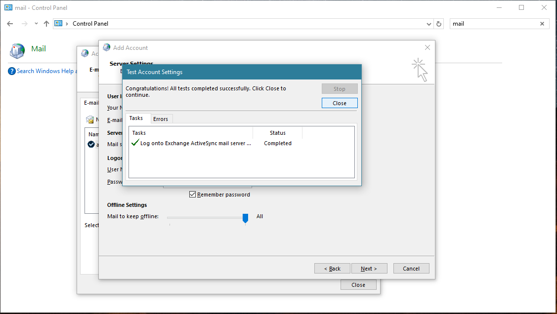The image size is (557, 314).
Task: Switch to the Errors tab
Action: (161, 119)
